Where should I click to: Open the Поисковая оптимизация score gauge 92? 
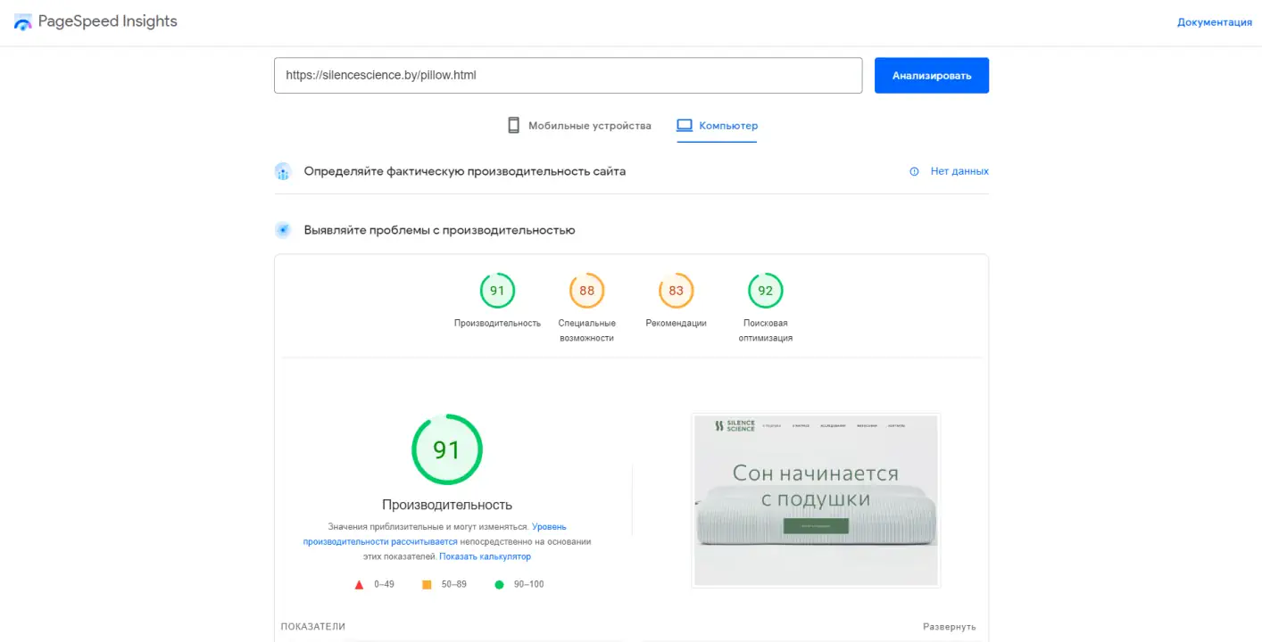coord(765,291)
